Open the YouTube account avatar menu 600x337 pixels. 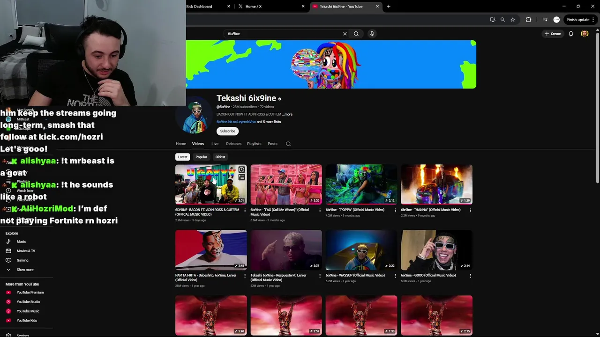(585, 34)
